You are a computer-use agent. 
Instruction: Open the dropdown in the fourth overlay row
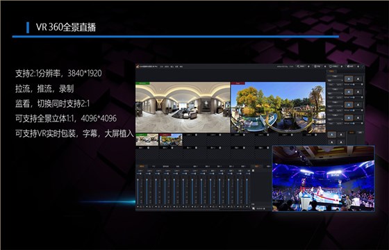click(335, 119)
